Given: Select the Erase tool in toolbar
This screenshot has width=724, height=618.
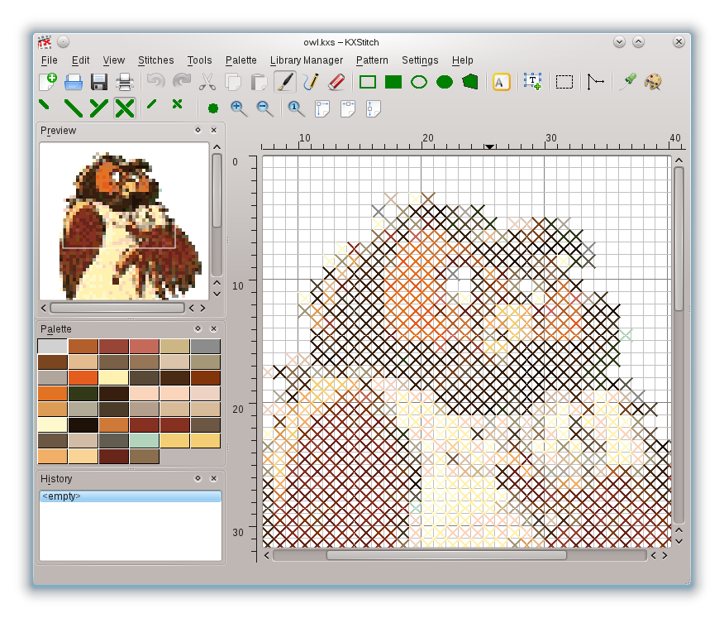Looking at the screenshot, I should [336, 82].
